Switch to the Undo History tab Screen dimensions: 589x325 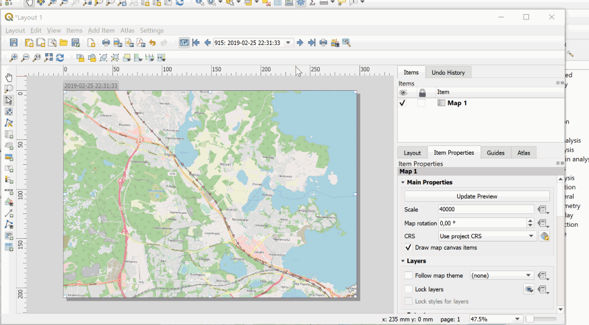[448, 73]
